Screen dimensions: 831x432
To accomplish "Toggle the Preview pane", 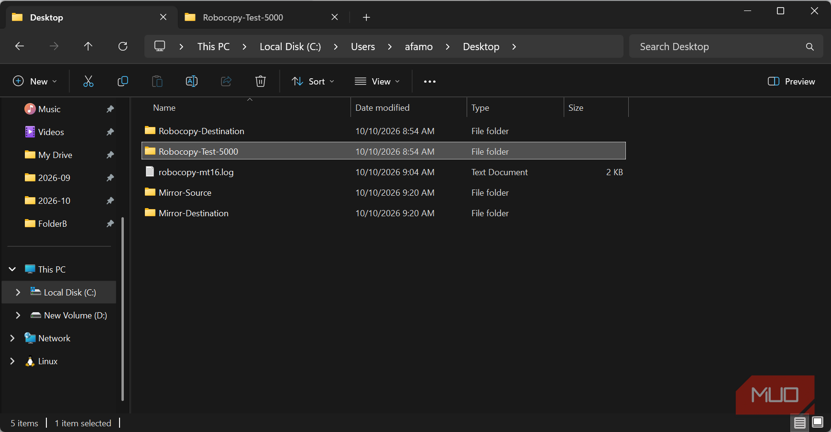I will (791, 82).
